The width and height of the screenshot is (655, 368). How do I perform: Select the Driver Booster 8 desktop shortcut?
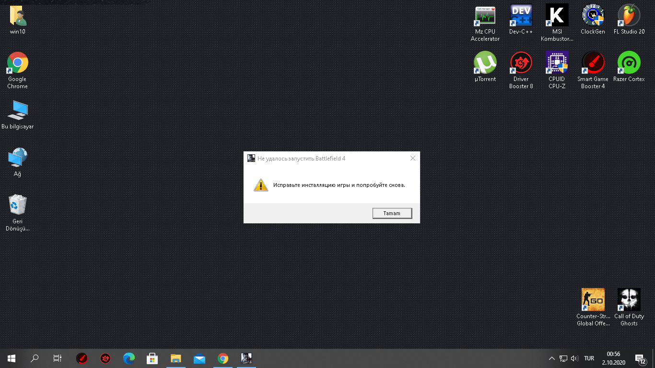click(521, 70)
